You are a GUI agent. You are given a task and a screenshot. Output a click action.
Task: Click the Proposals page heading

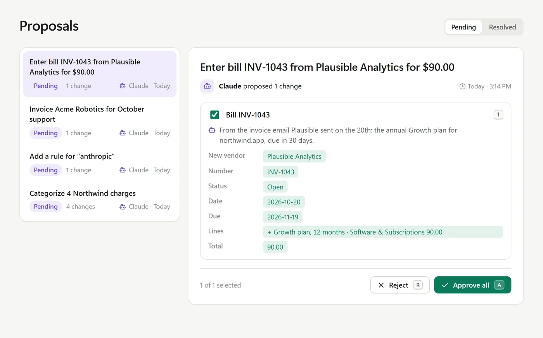click(49, 26)
